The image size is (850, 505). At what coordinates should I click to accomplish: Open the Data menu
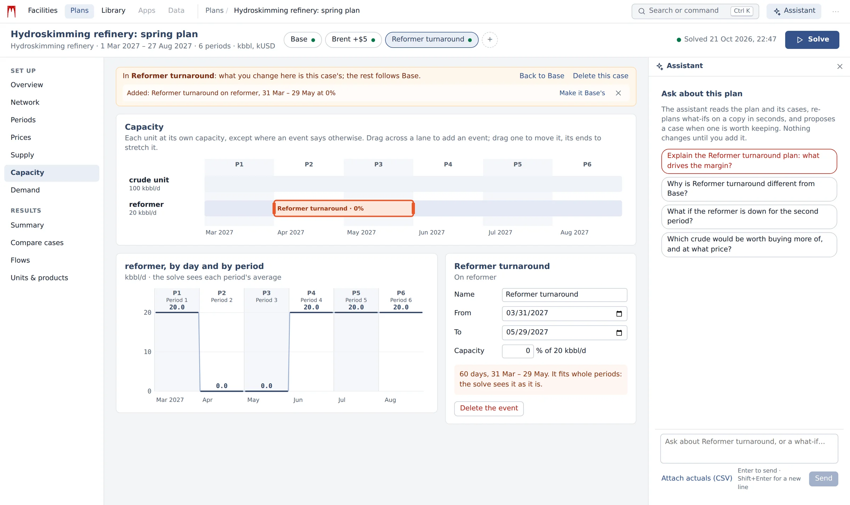[176, 11]
